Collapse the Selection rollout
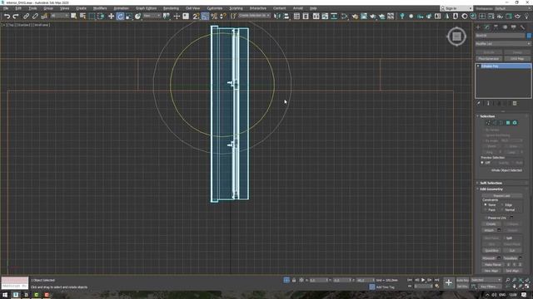 pyautogui.click(x=487, y=116)
